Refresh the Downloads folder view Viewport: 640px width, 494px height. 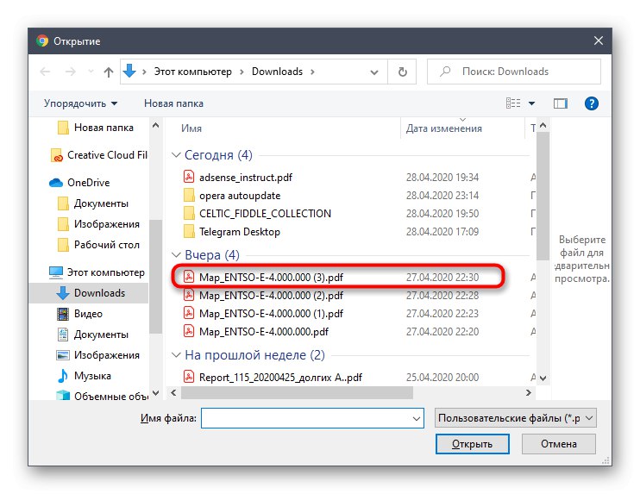403,72
